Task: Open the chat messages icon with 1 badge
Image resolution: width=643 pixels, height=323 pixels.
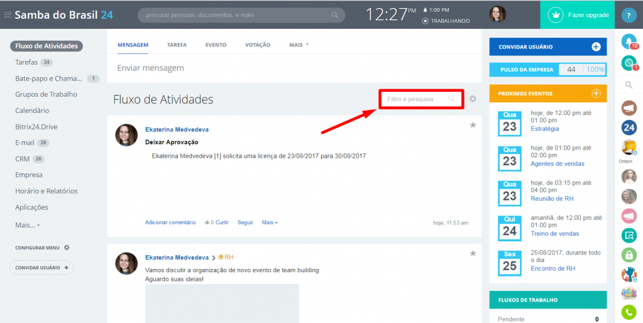Action: click(629, 63)
